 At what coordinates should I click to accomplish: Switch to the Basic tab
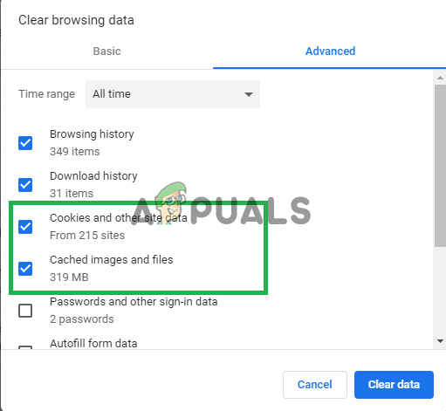106,51
